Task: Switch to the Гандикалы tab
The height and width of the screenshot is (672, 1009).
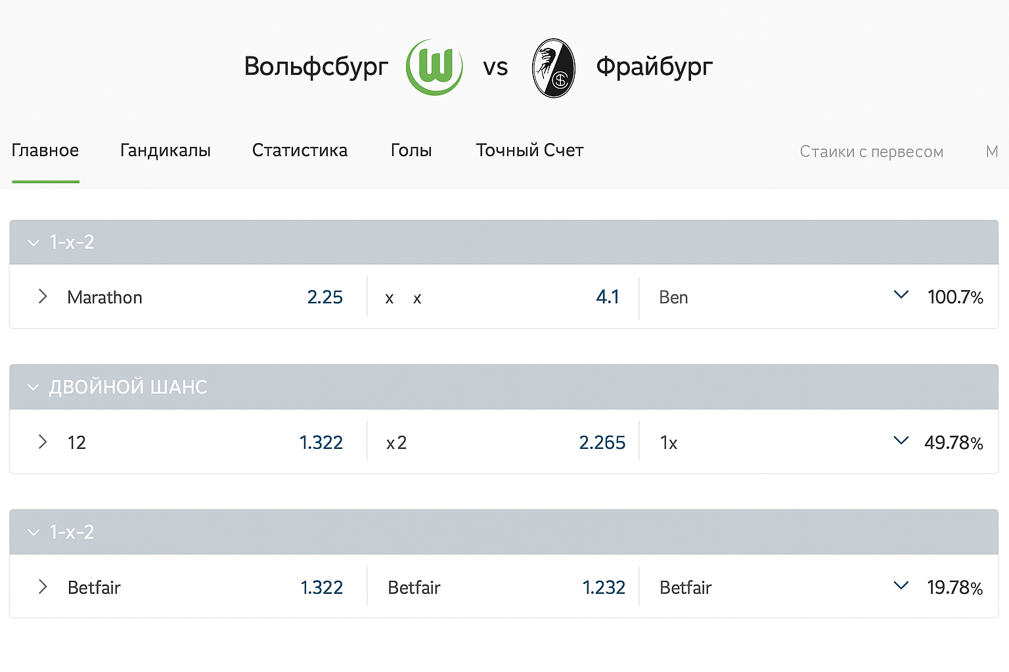Action: tap(166, 151)
